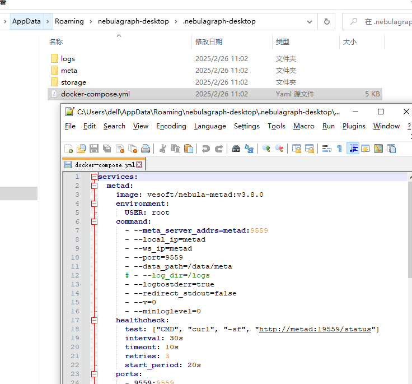The image size is (412, 384).
Task: Select the logs folder in Explorer
Action: [x=68, y=59]
